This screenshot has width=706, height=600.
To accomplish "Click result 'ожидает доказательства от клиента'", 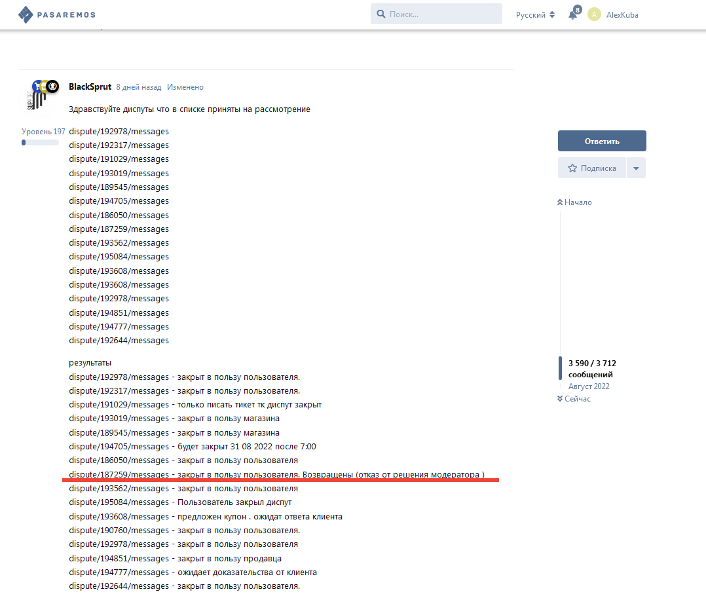I will coord(247,572).
